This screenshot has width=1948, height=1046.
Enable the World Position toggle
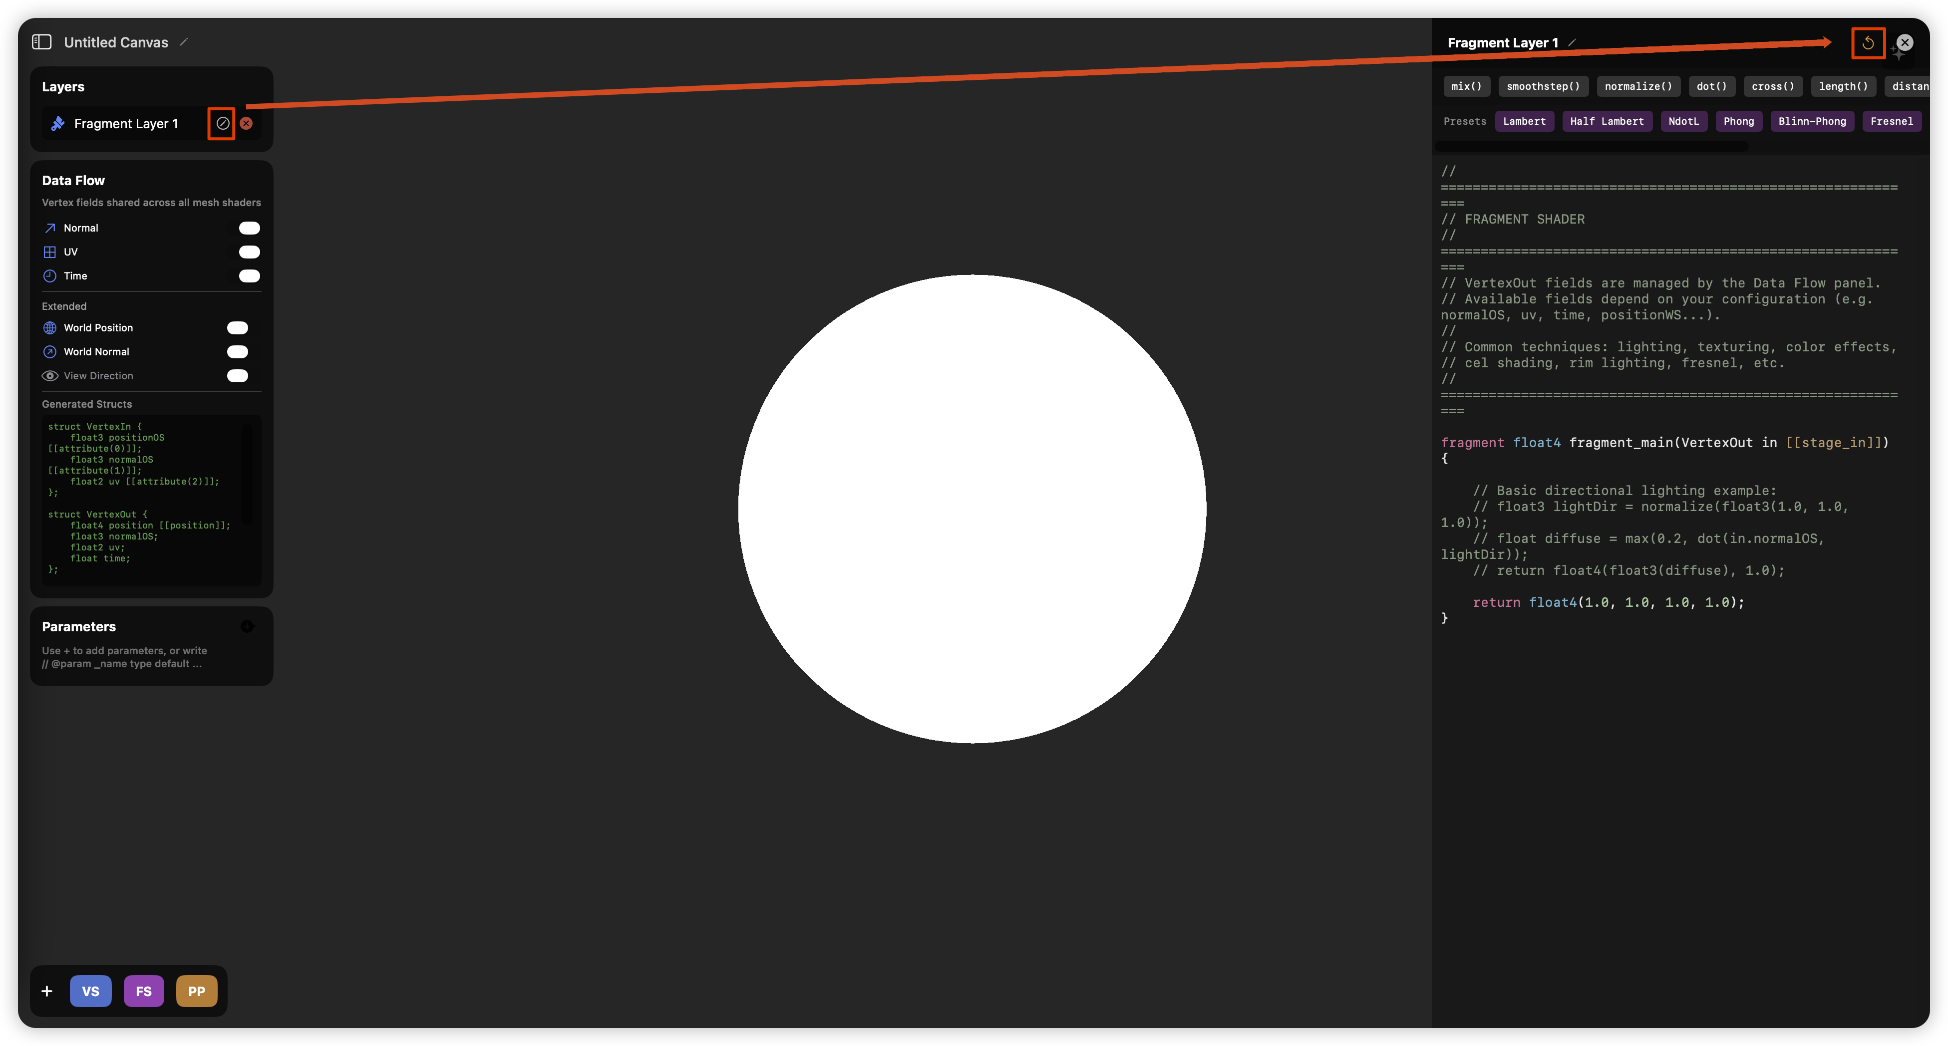click(x=238, y=327)
